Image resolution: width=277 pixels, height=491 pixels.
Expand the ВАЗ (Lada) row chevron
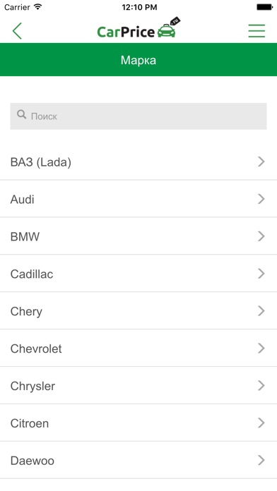pyautogui.click(x=261, y=162)
